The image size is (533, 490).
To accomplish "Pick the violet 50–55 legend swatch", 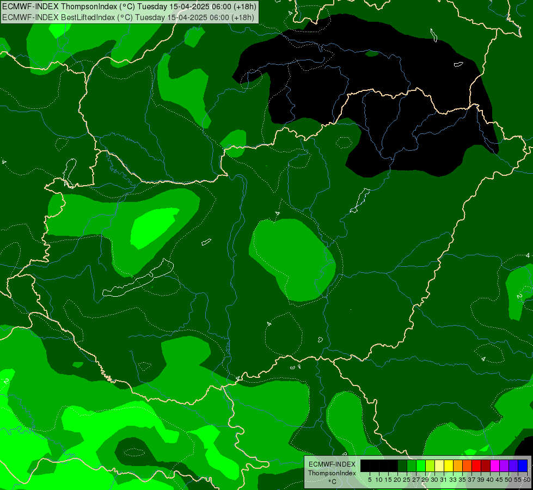I will point(513,465).
